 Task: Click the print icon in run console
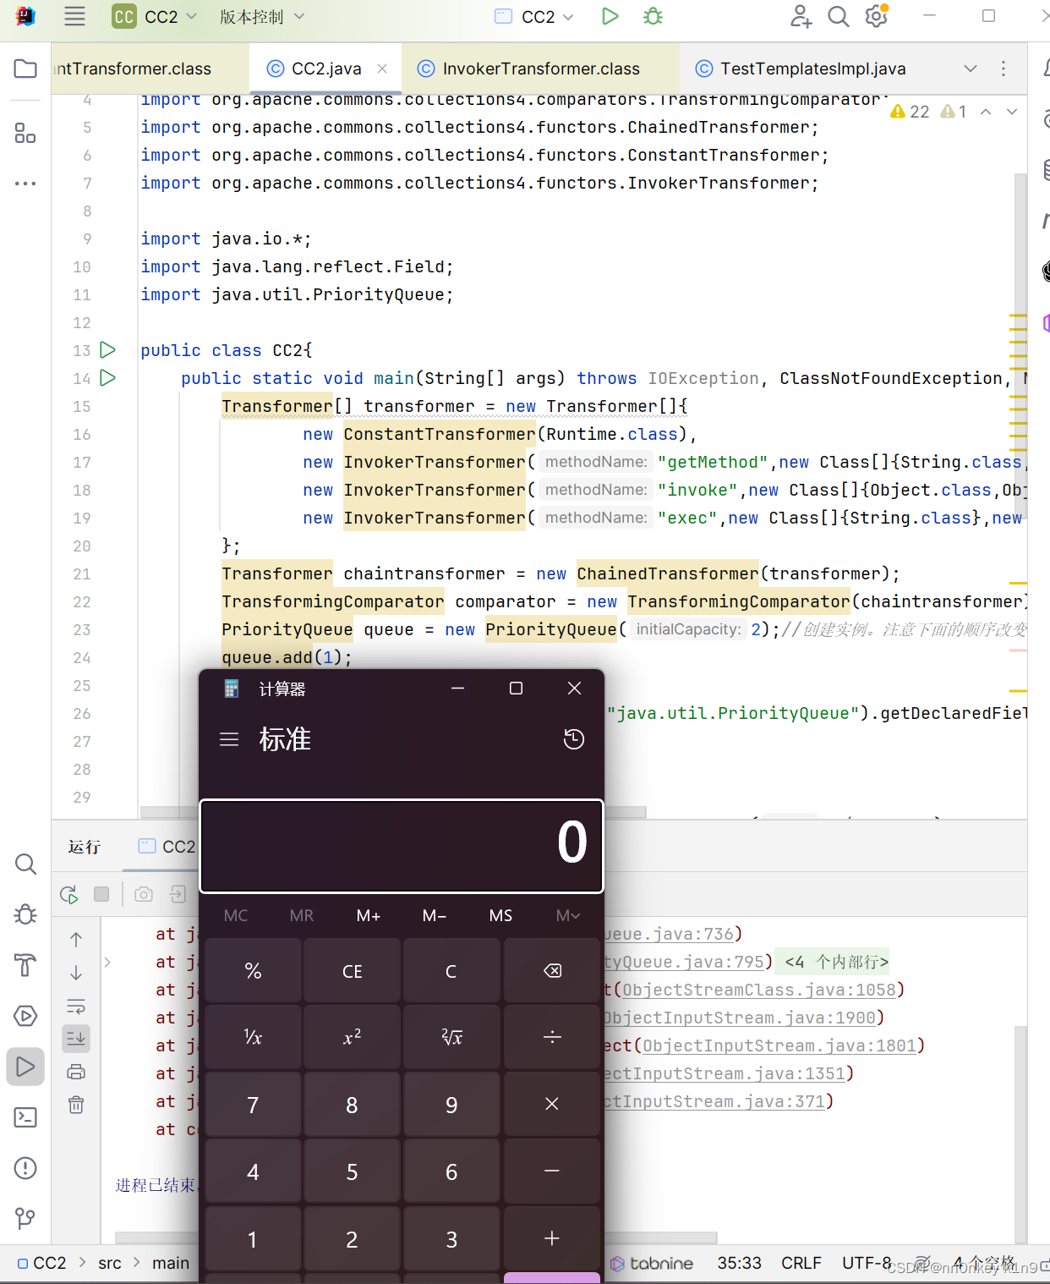(76, 1072)
